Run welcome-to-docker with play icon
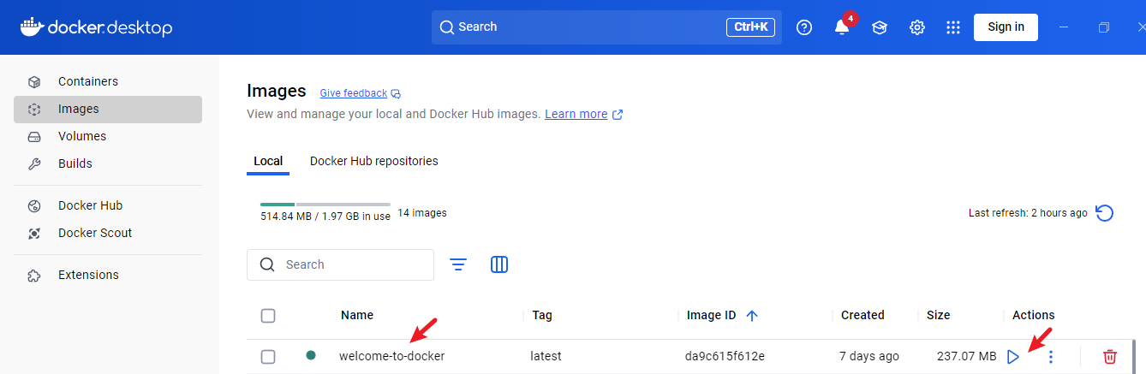Screen dimensions: 1146x374 point(1013,357)
